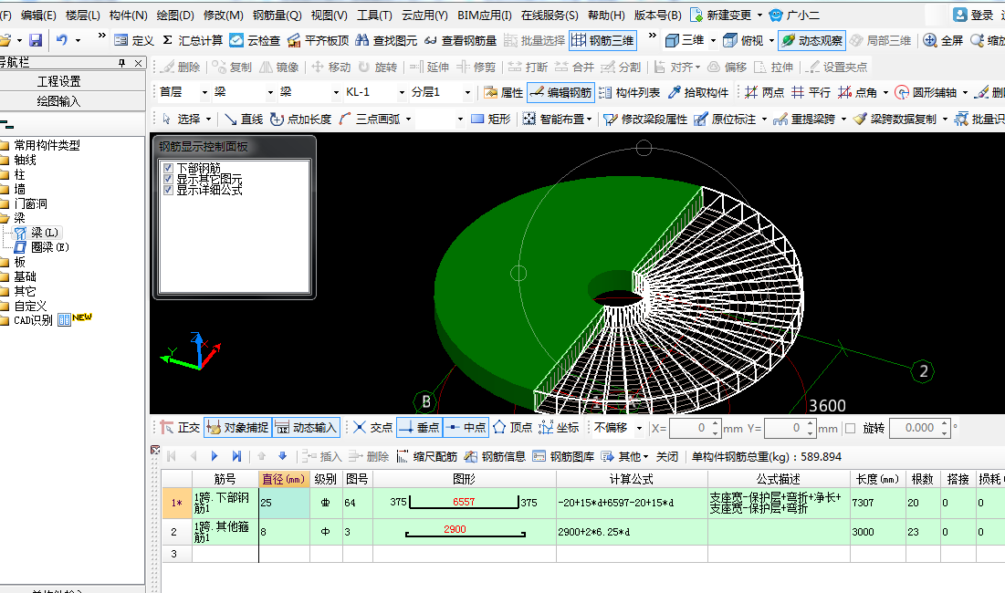Viewport: 1005px width, 593px height.
Task: Start 云检查 cloud check
Action: click(255, 40)
